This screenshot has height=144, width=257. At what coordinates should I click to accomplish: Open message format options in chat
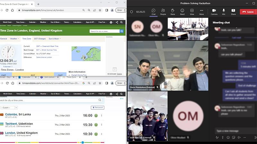point(217,138)
